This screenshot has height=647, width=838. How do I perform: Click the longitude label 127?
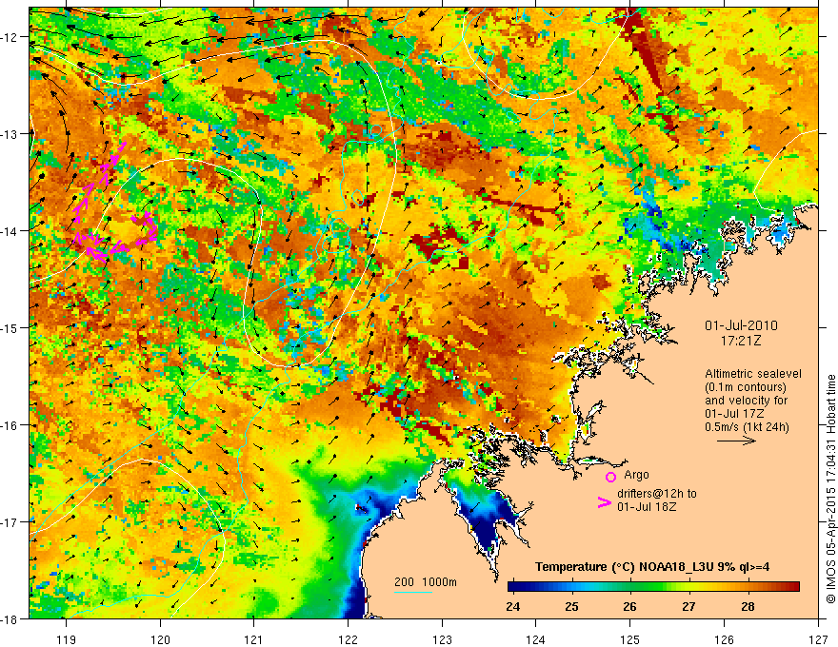(818, 639)
